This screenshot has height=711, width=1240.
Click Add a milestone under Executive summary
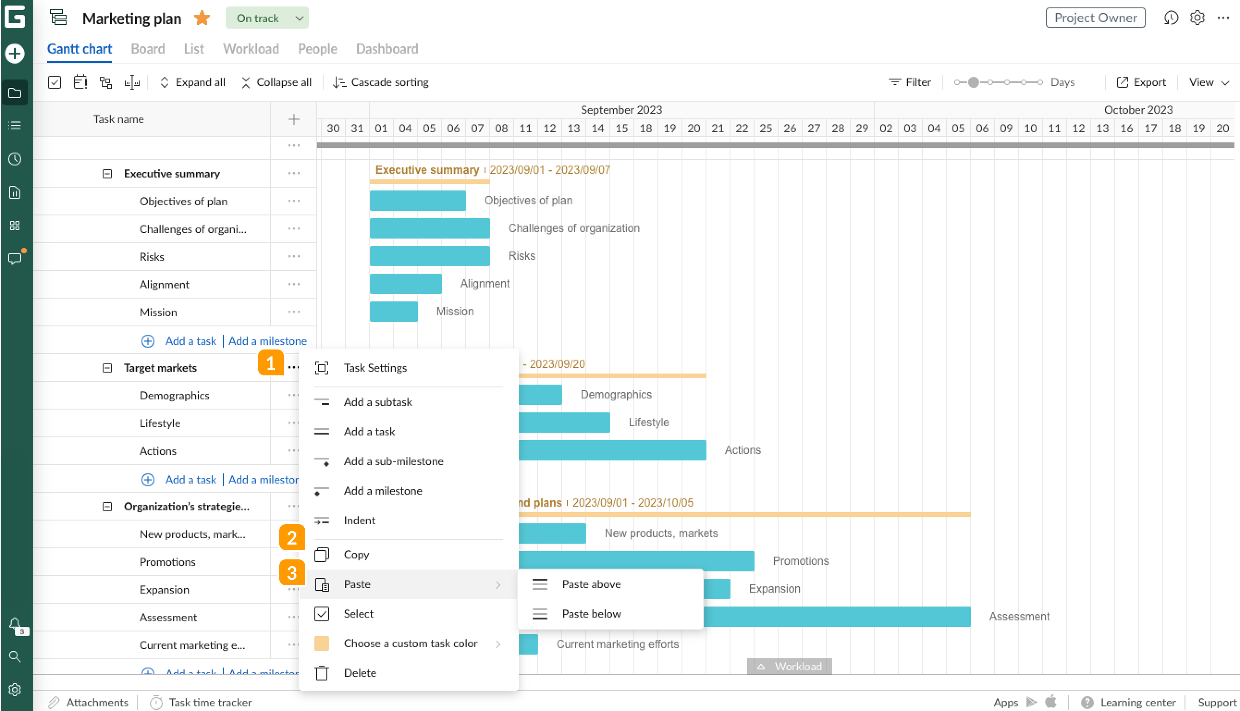pyautogui.click(x=267, y=341)
